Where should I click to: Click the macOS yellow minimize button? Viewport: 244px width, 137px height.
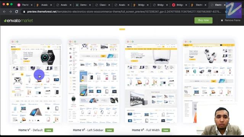pyautogui.click(x=8, y=4)
